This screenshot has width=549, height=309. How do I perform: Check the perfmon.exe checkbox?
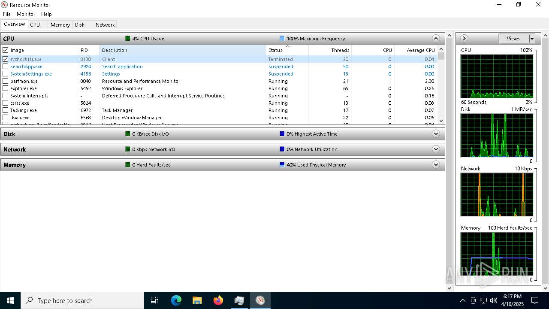(x=6, y=81)
